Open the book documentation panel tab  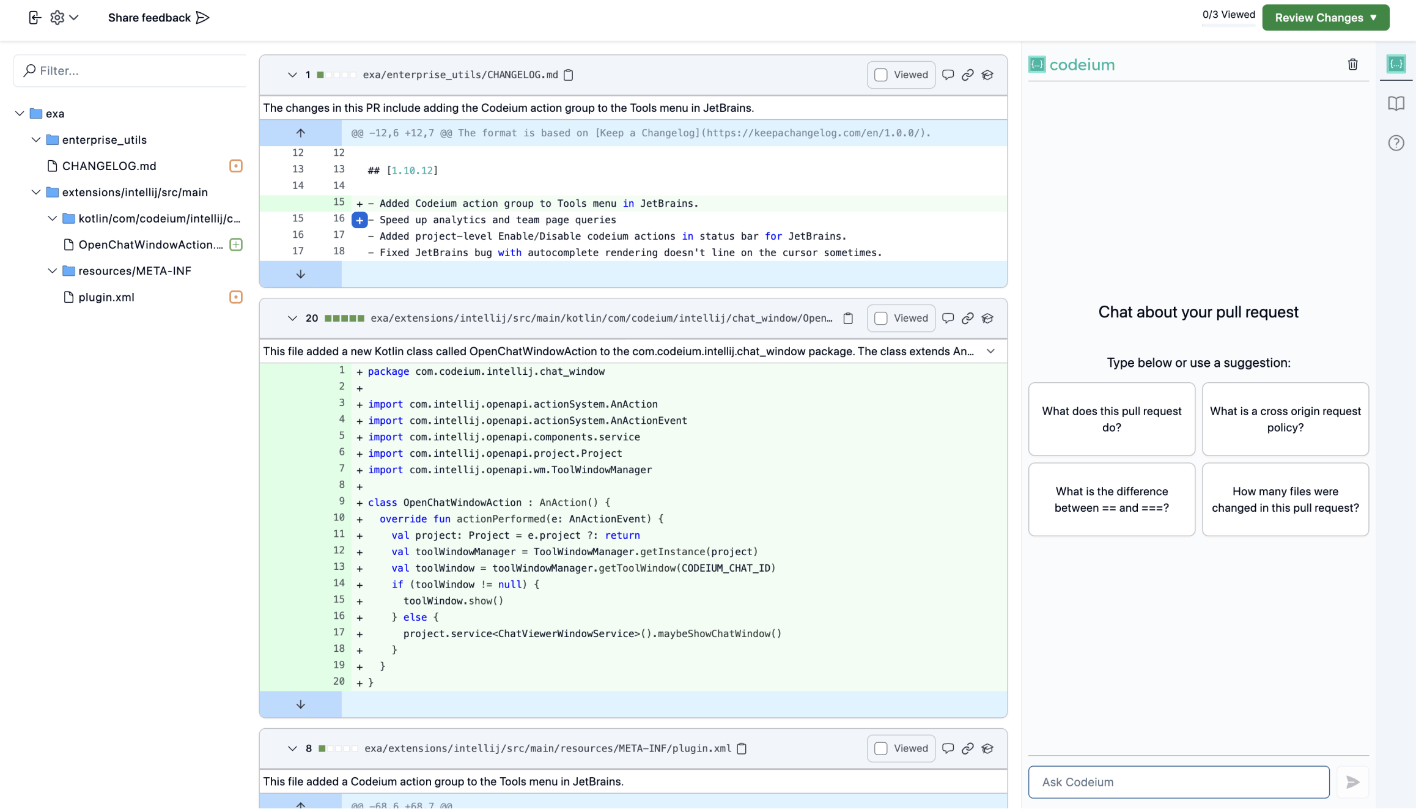click(x=1396, y=104)
